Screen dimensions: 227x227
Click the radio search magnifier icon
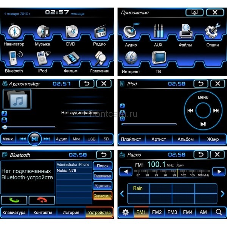click(219, 212)
